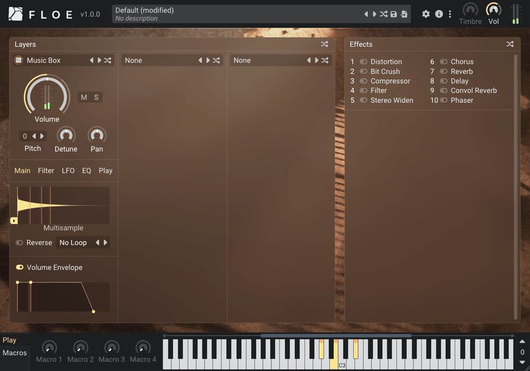Screen dimensions: 530x371
Task: Enable the Distortion effect
Action: point(363,62)
